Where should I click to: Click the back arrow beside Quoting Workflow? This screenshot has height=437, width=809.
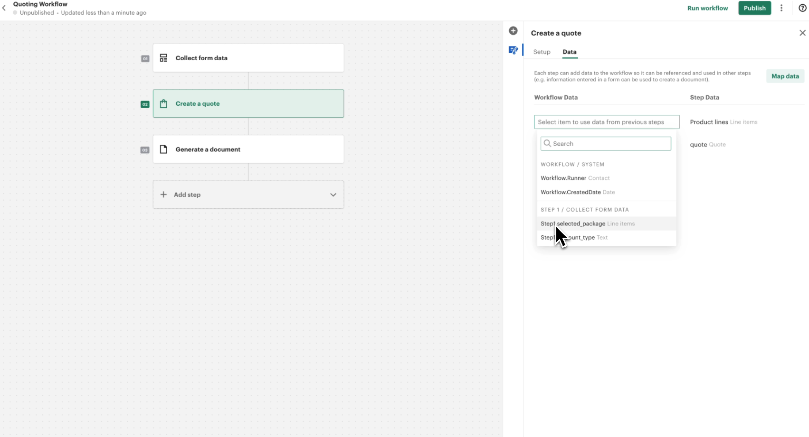pyautogui.click(x=4, y=8)
